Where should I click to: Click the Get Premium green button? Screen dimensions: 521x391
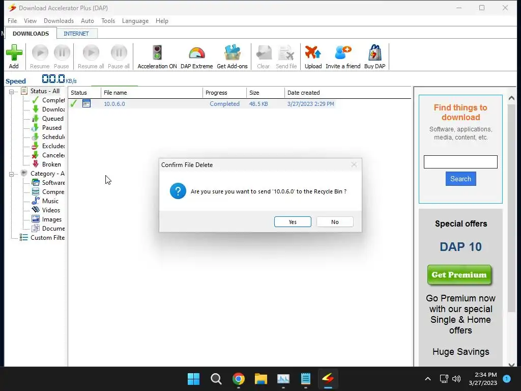pos(459,274)
